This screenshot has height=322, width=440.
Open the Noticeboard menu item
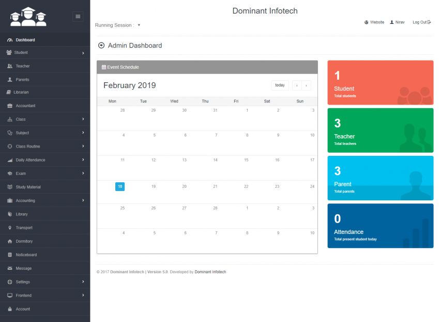tap(45, 255)
